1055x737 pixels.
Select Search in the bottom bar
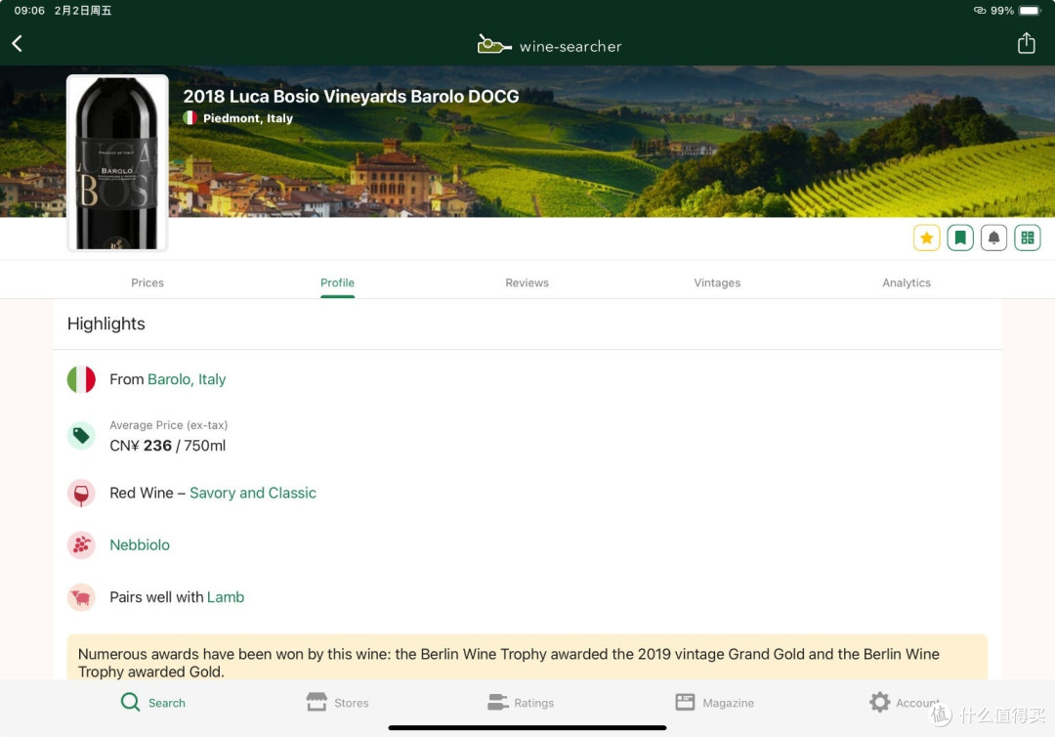point(152,703)
